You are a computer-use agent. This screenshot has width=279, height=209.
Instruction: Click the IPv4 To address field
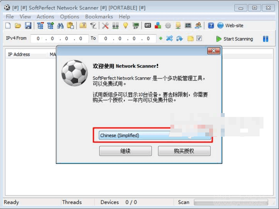[127, 38]
